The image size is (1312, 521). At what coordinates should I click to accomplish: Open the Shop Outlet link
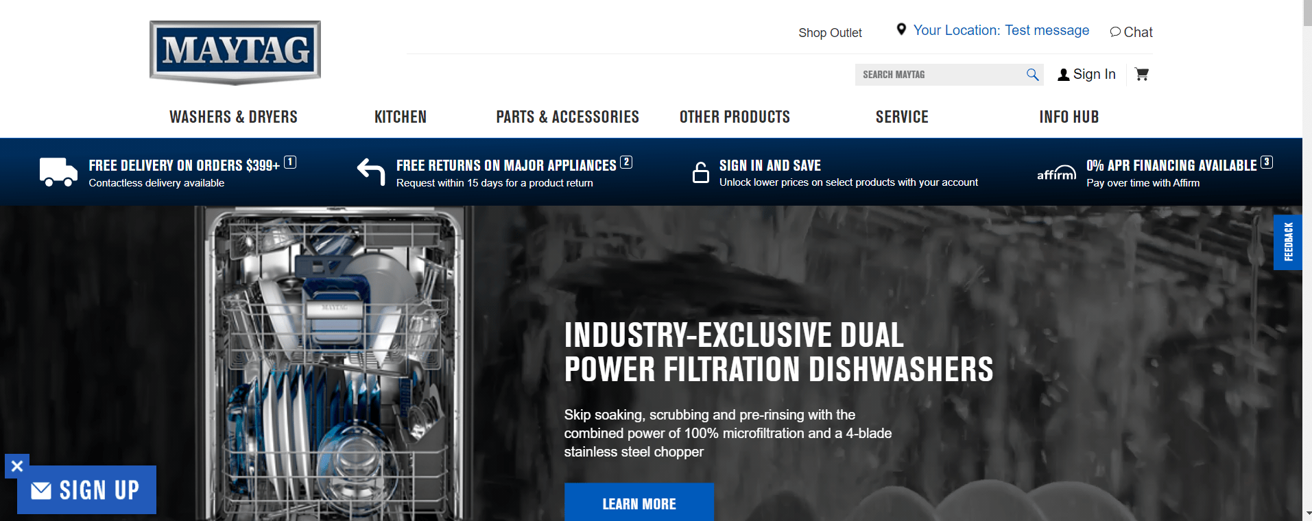click(x=830, y=33)
